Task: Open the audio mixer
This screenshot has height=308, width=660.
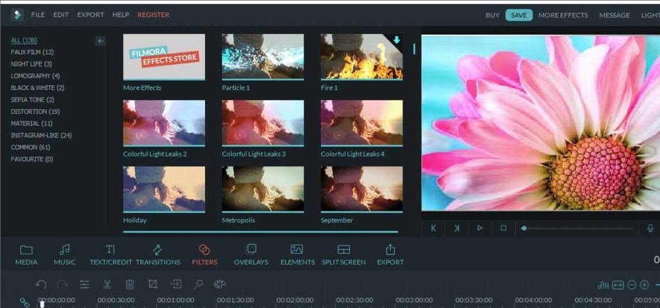Action: (603, 285)
